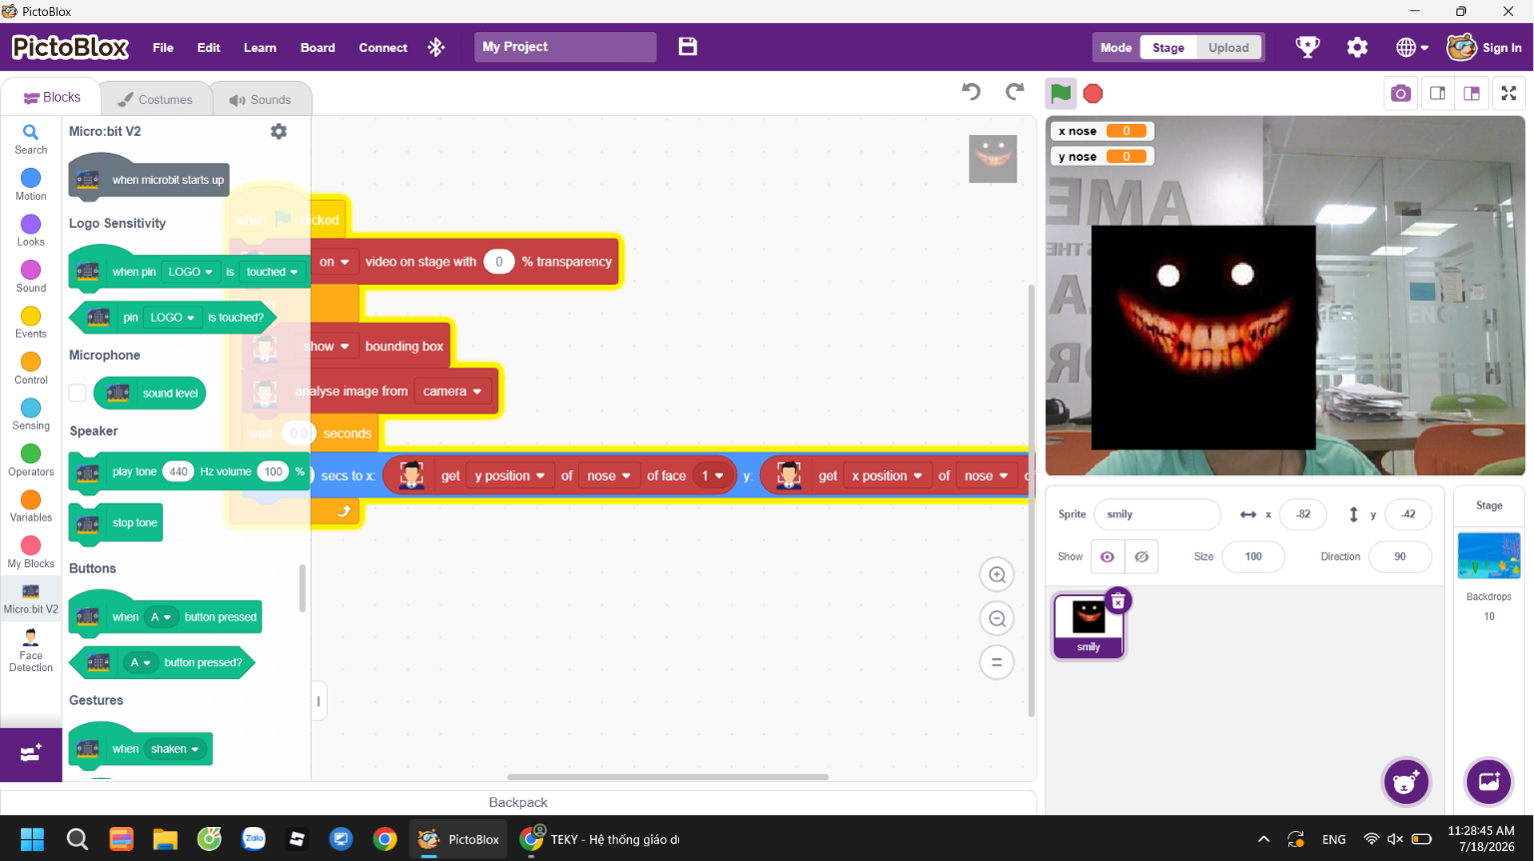
Task: Click the stage camera snapshot icon
Action: pos(1401,93)
